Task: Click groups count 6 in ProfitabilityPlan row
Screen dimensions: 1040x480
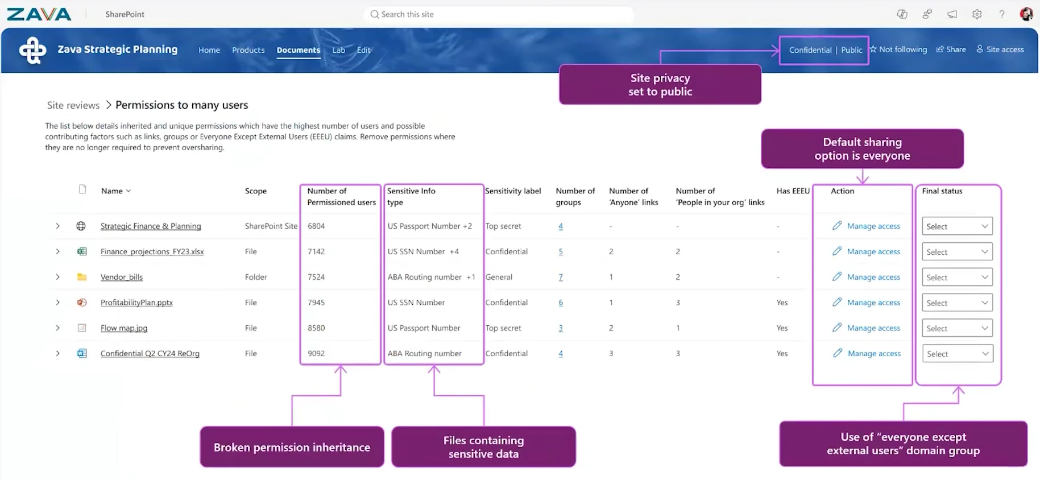Action: (x=561, y=303)
